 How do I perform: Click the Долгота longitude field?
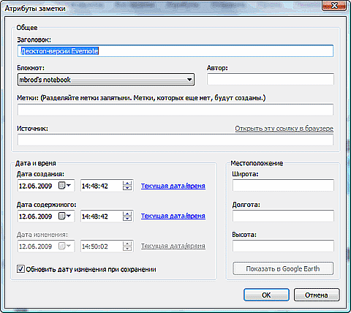[283, 216]
